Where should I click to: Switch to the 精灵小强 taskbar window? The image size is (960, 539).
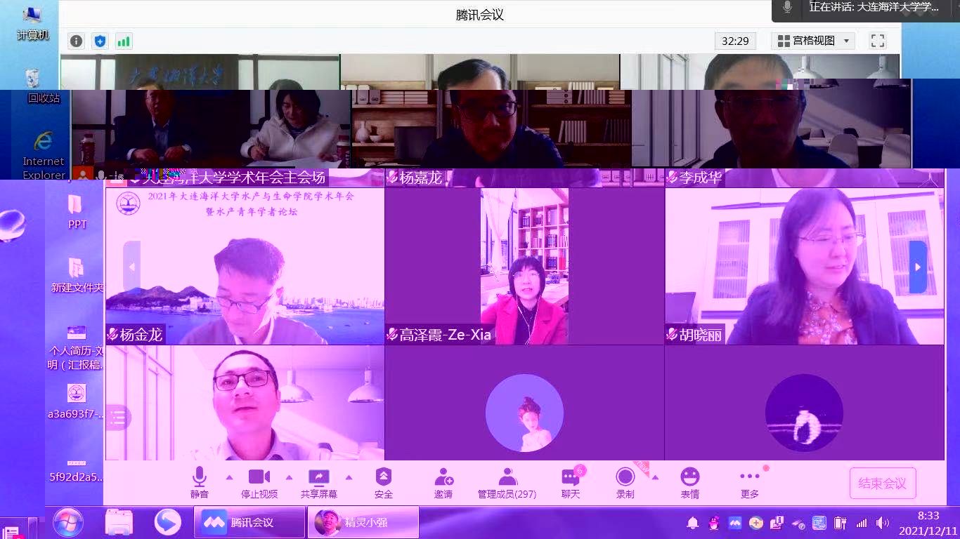pos(363,522)
